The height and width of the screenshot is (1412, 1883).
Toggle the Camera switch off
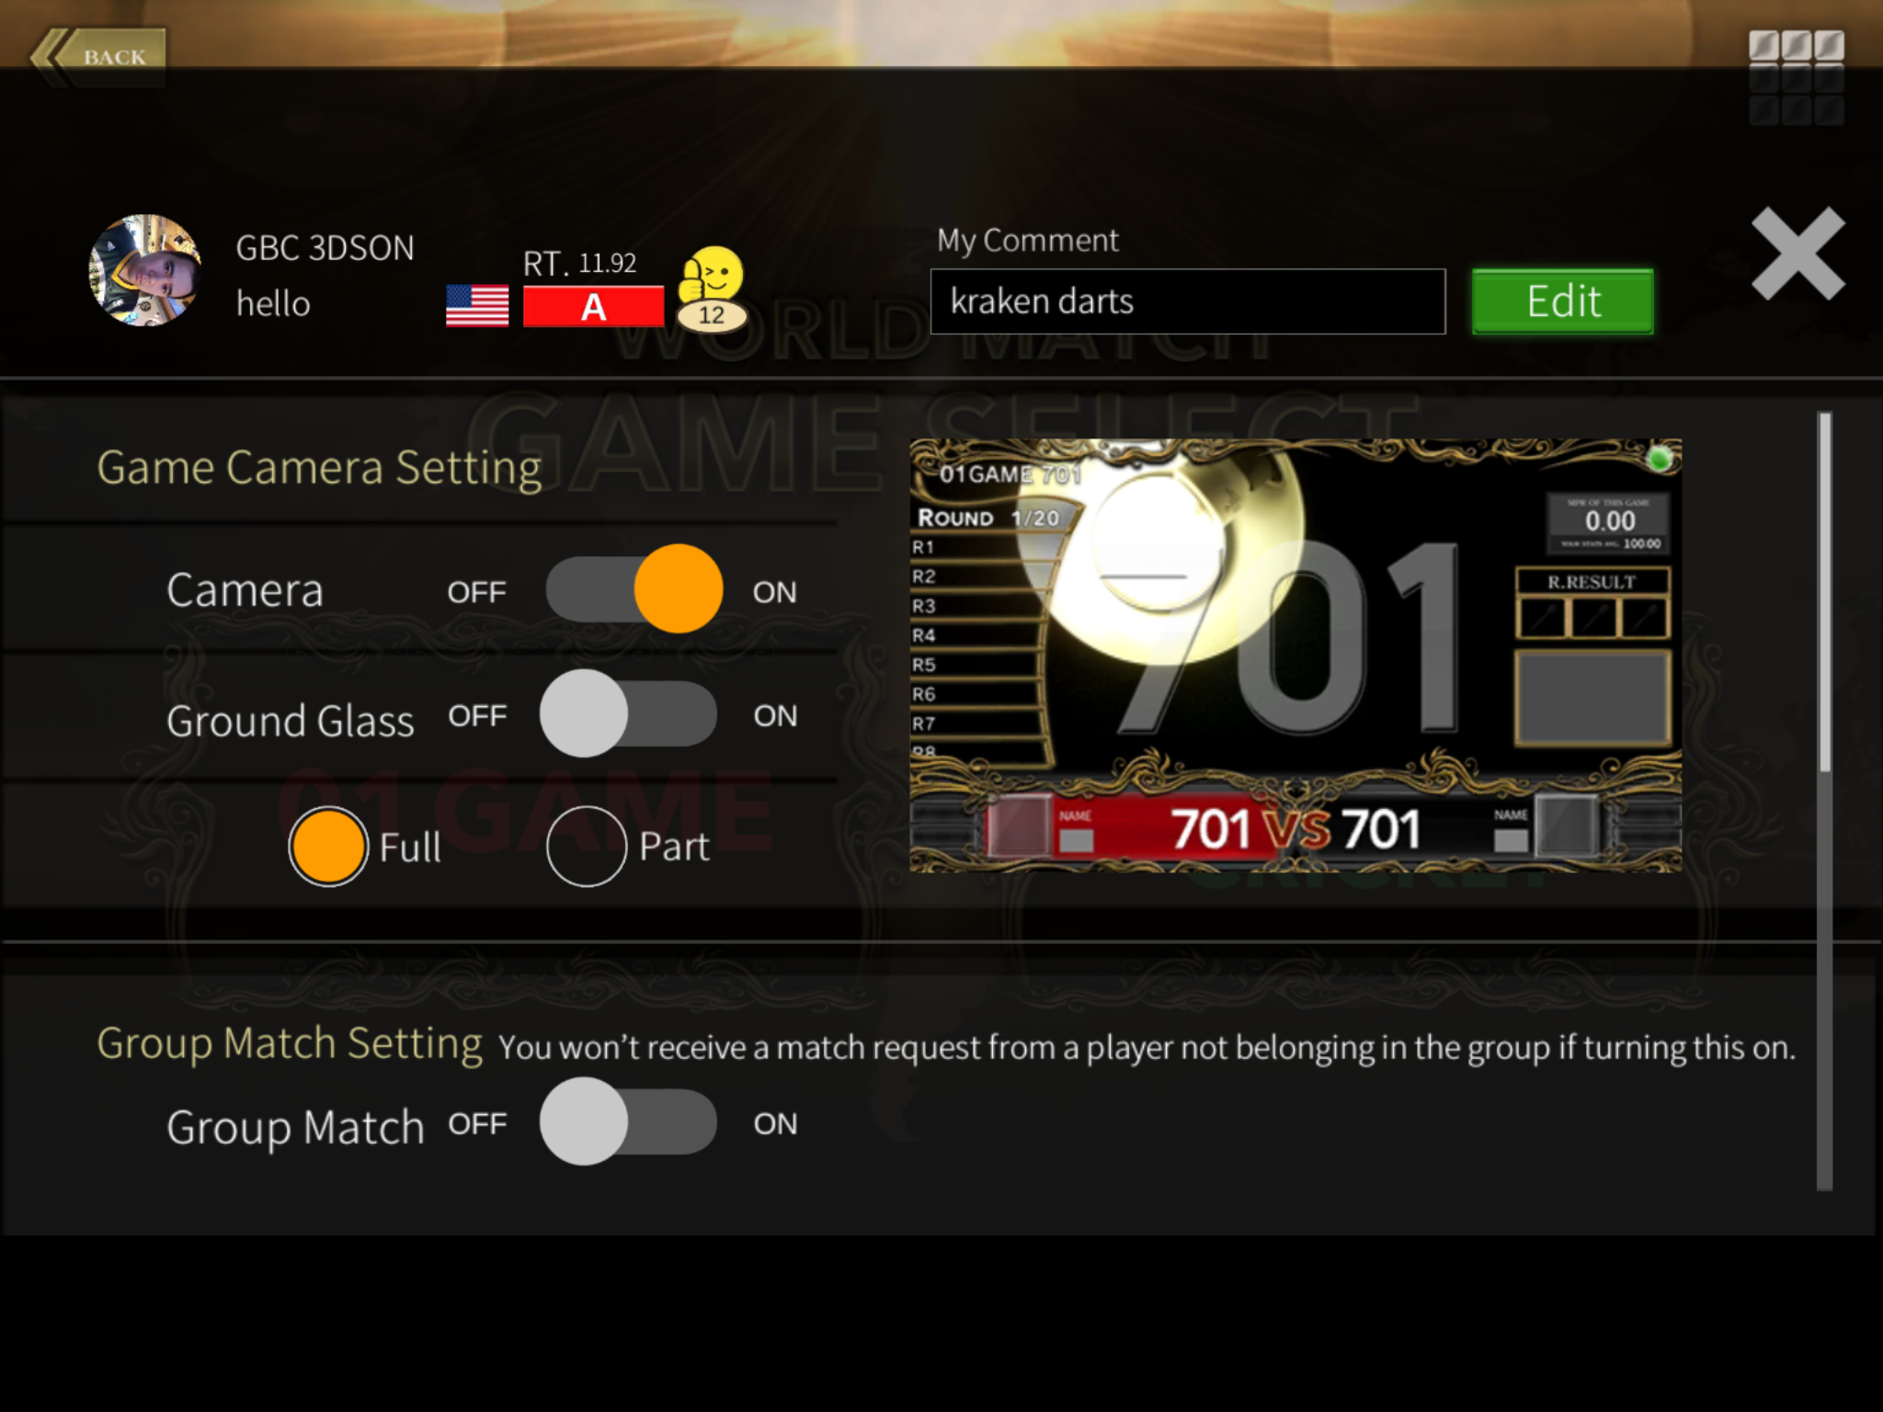pyautogui.click(x=633, y=588)
